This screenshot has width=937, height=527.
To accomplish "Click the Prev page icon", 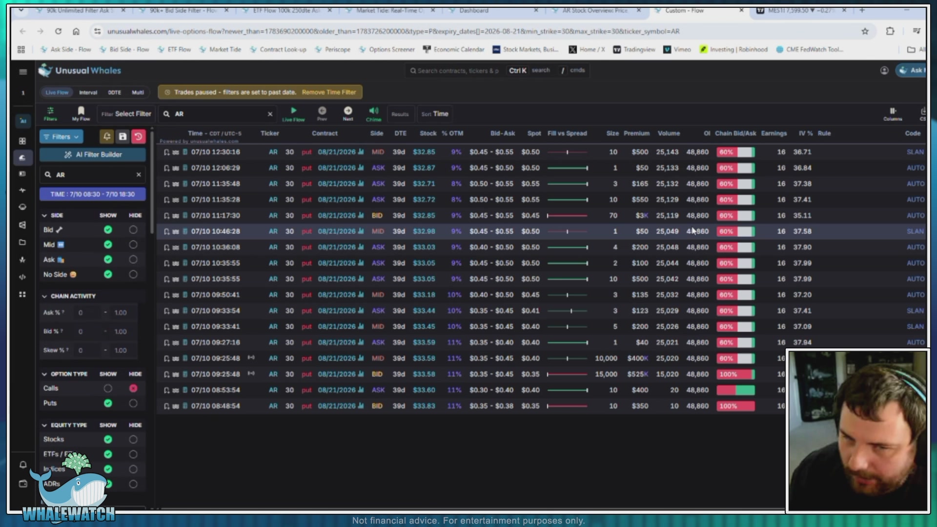I will click(x=322, y=114).
